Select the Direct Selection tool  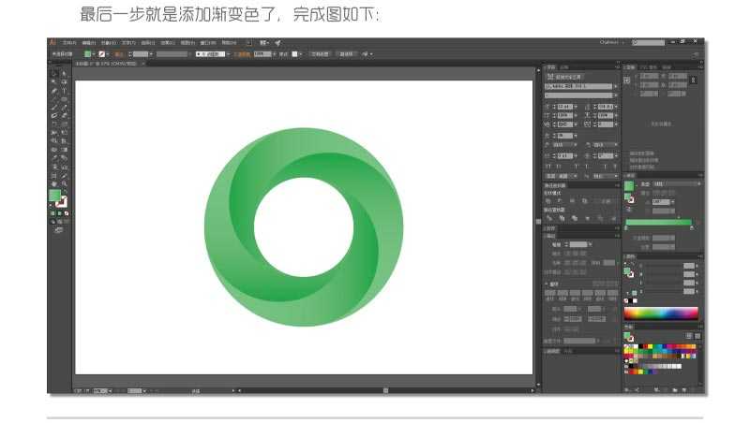(64, 72)
